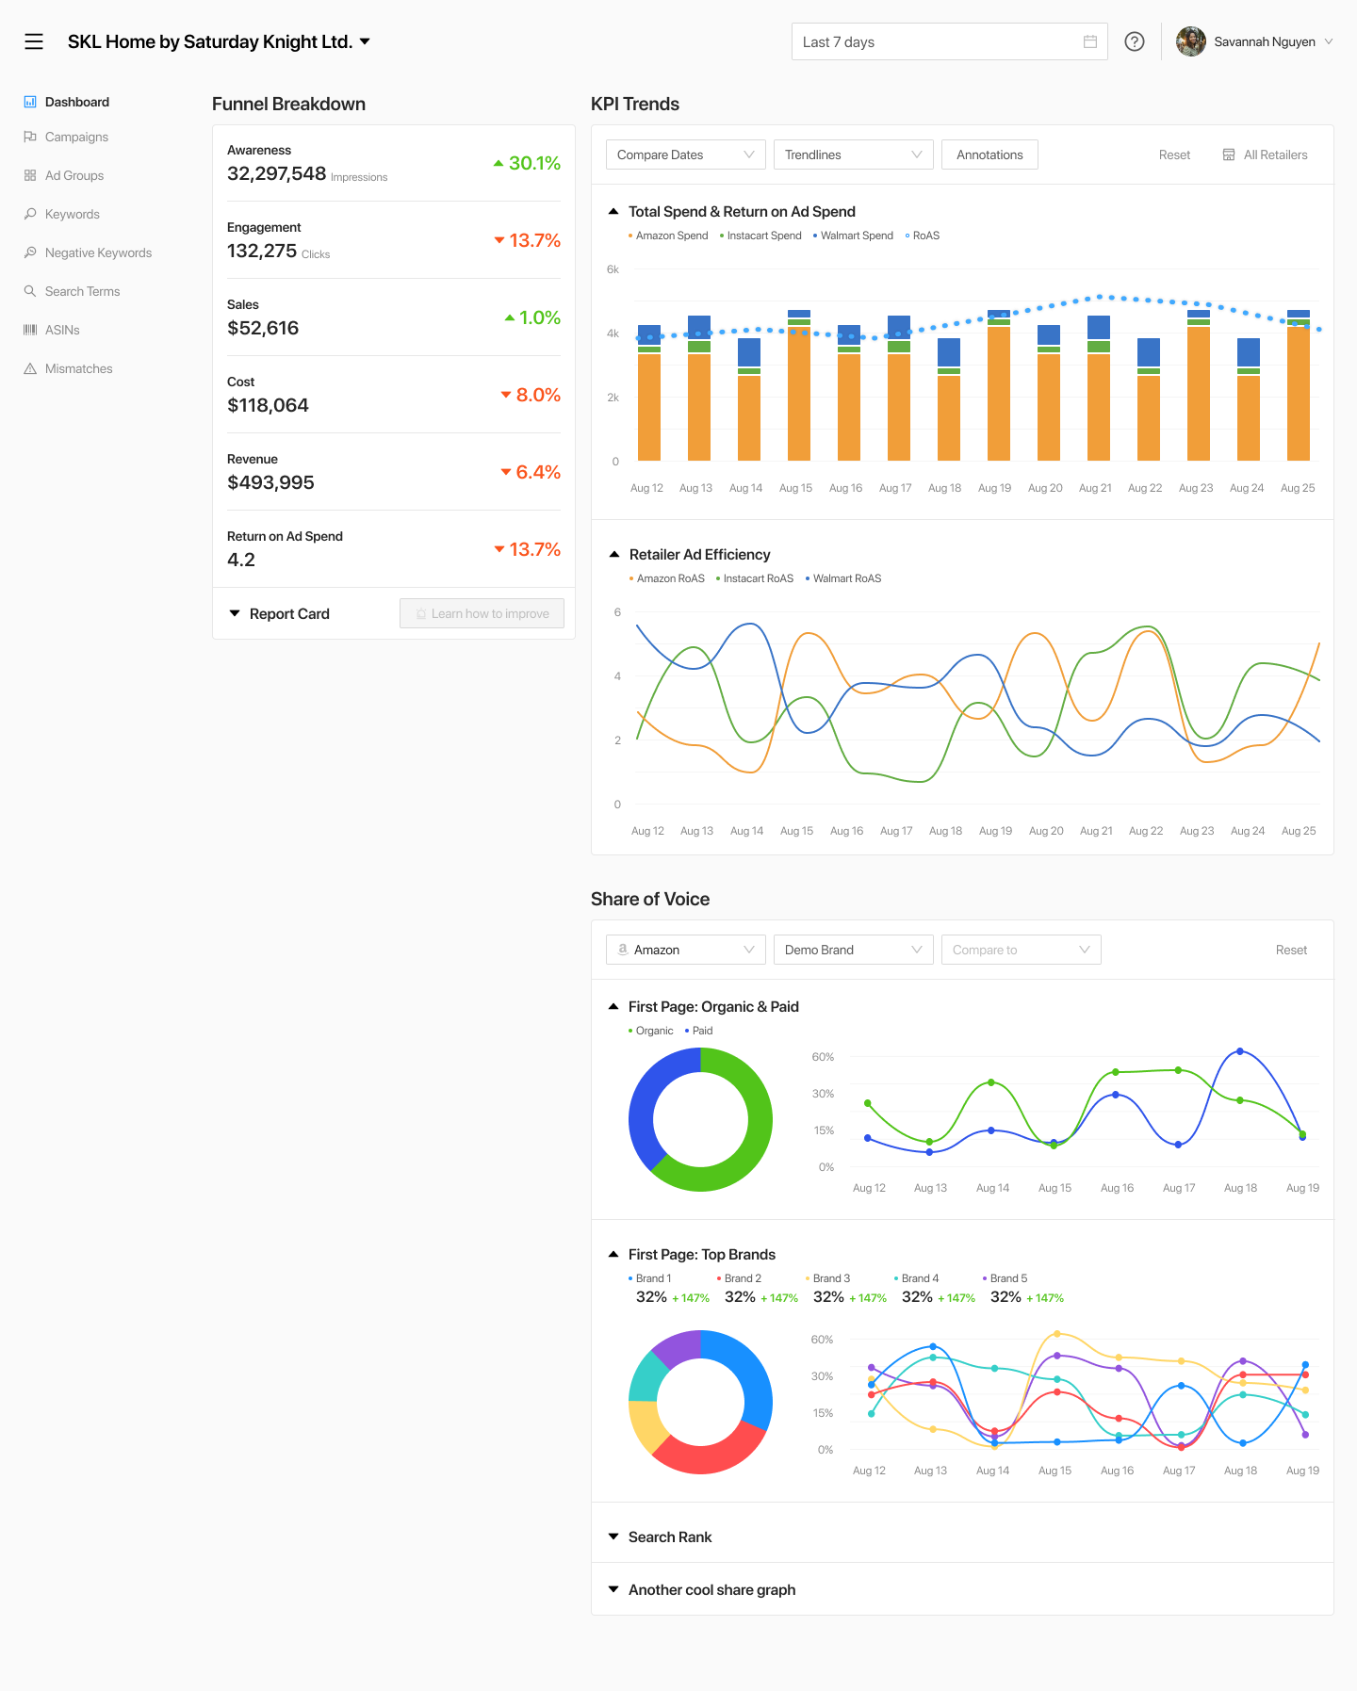1357x1691 pixels.
Task: Click Savannah Nguyen's profile avatar
Action: [1191, 41]
